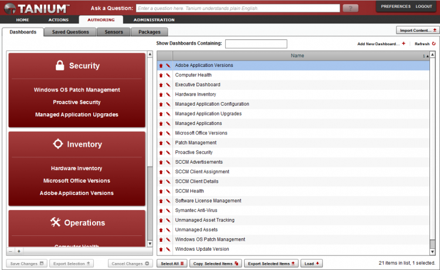This screenshot has width=440, height=270.
Task: Click trash icon for Computer Health
Action: (x=161, y=75)
